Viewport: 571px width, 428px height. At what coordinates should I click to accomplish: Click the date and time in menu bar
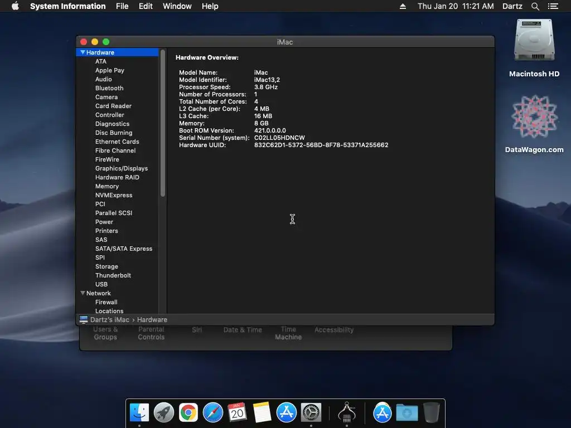point(456,6)
